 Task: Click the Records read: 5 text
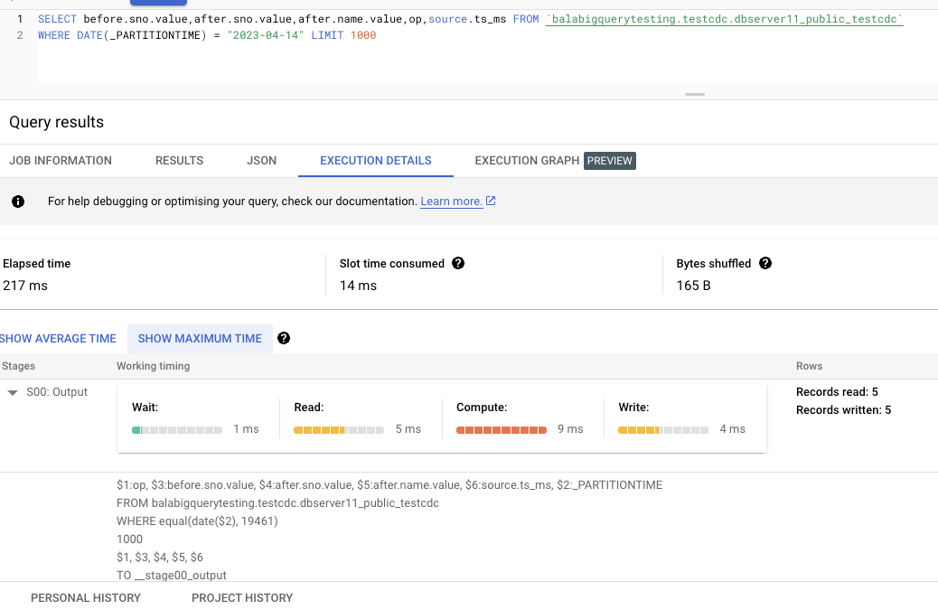837,392
